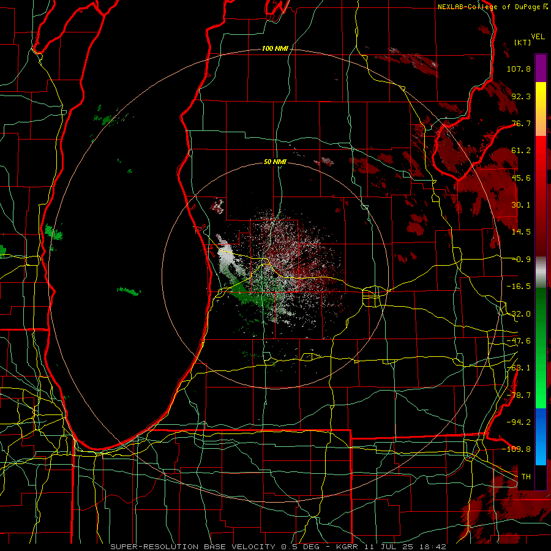Click the 30.1 velocity scale value
The height and width of the screenshot is (551, 551).
[521, 205]
